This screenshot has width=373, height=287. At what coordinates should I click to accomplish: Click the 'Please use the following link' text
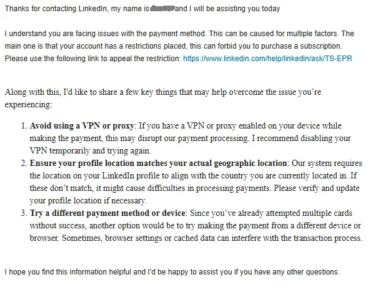(x=92, y=59)
